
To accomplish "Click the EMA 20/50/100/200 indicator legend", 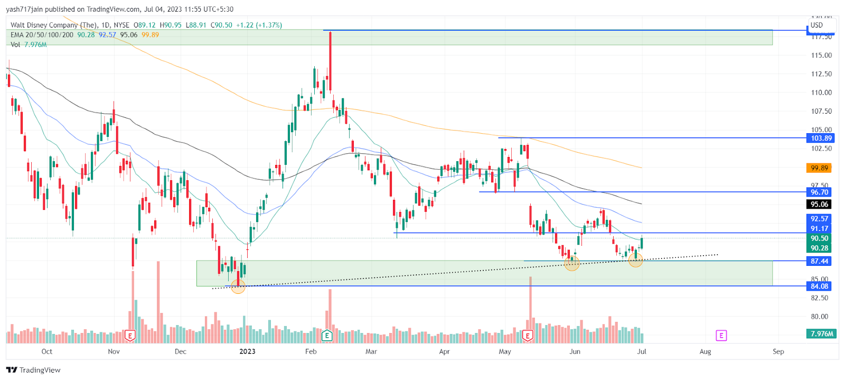I will click(42, 35).
